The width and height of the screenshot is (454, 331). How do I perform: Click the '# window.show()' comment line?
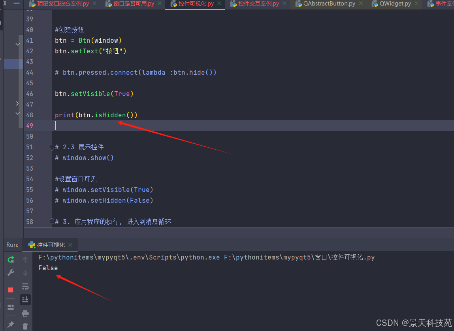pyautogui.click(x=84, y=158)
